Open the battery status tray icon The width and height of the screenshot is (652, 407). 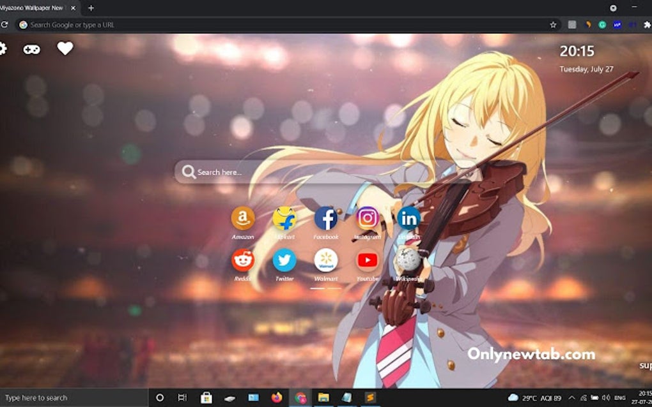point(594,398)
